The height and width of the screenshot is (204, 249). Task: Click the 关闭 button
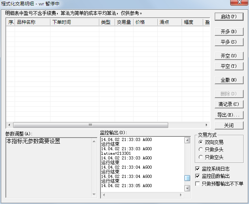coord(229,125)
